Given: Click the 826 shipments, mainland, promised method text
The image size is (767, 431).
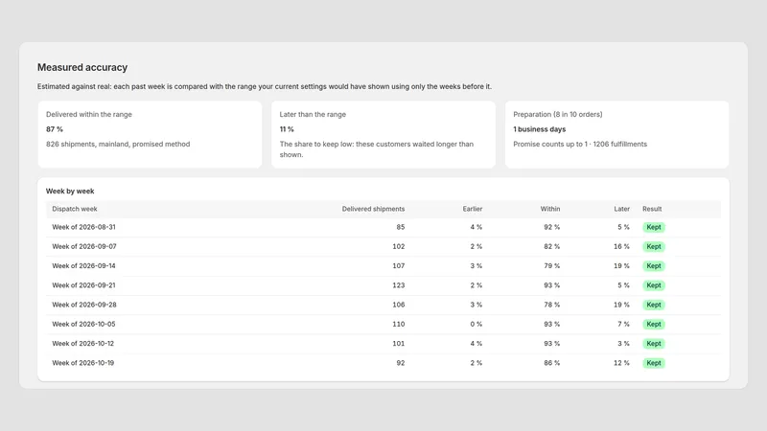Looking at the screenshot, I should pyautogui.click(x=118, y=145).
